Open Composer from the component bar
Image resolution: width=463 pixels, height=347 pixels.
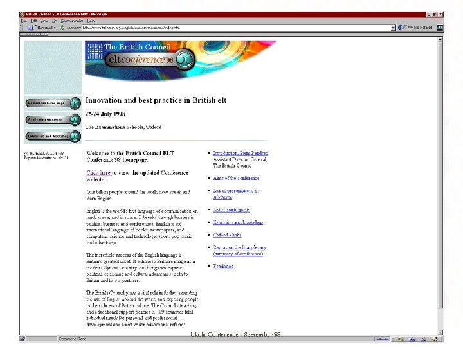click(x=434, y=339)
